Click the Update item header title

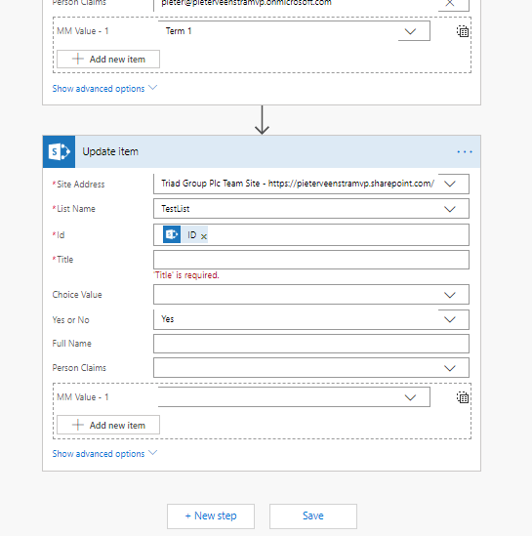click(x=110, y=151)
